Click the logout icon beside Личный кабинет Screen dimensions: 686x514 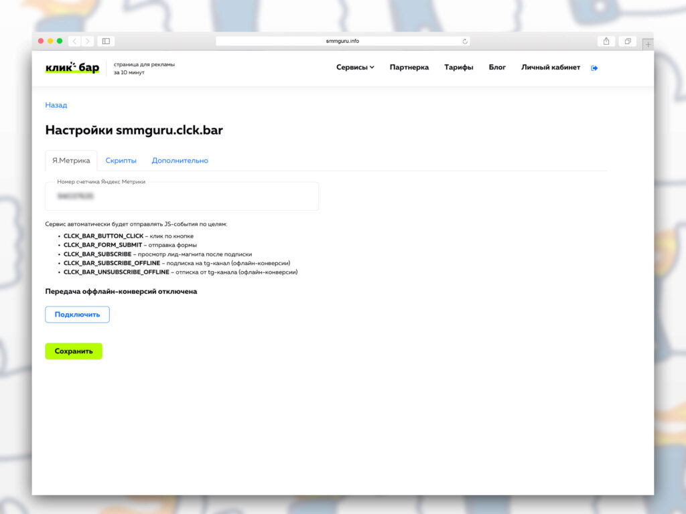point(594,68)
